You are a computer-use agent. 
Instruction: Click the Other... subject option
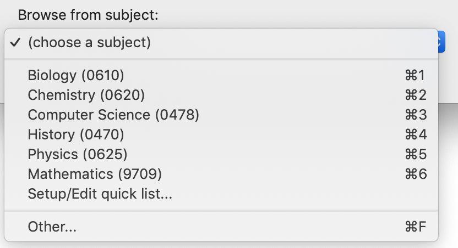(52, 227)
